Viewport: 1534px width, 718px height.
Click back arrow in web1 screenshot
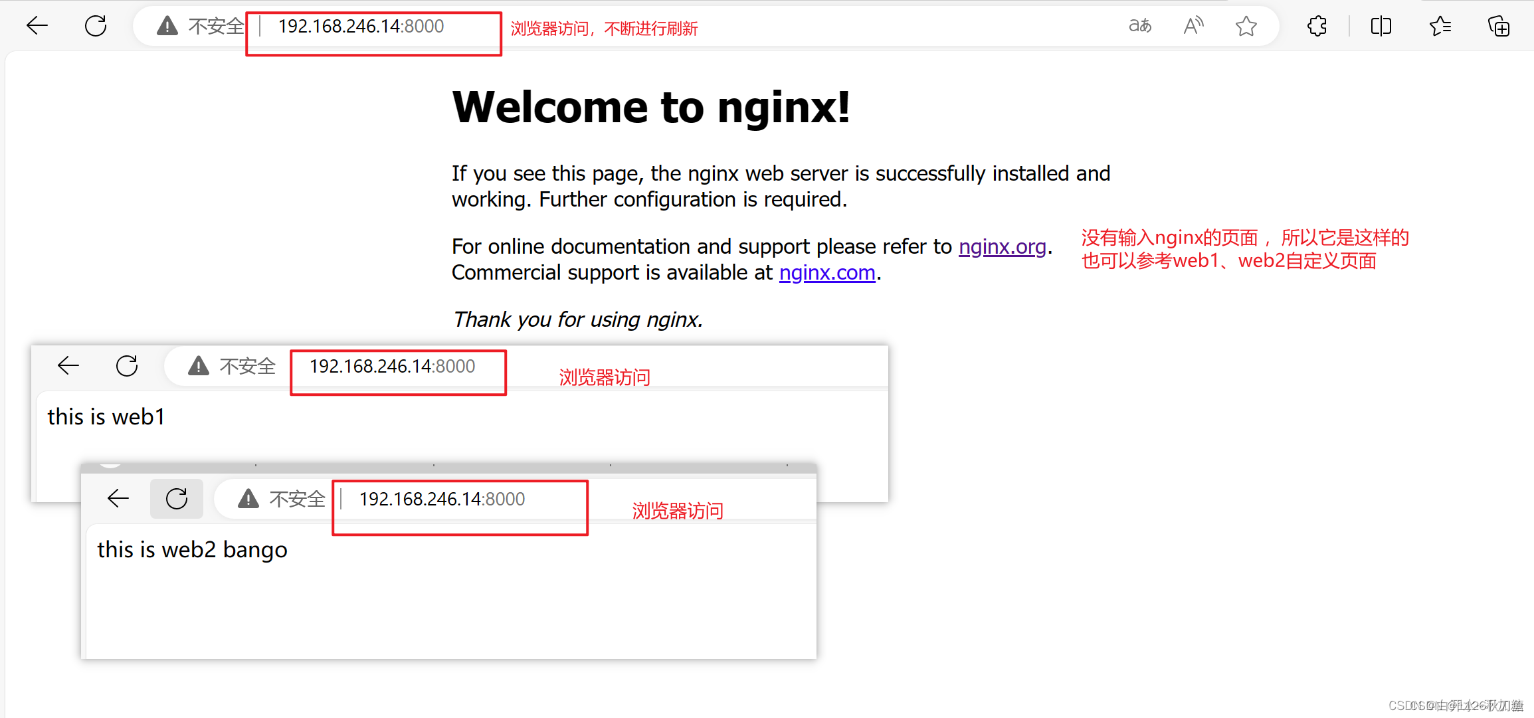(68, 365)
